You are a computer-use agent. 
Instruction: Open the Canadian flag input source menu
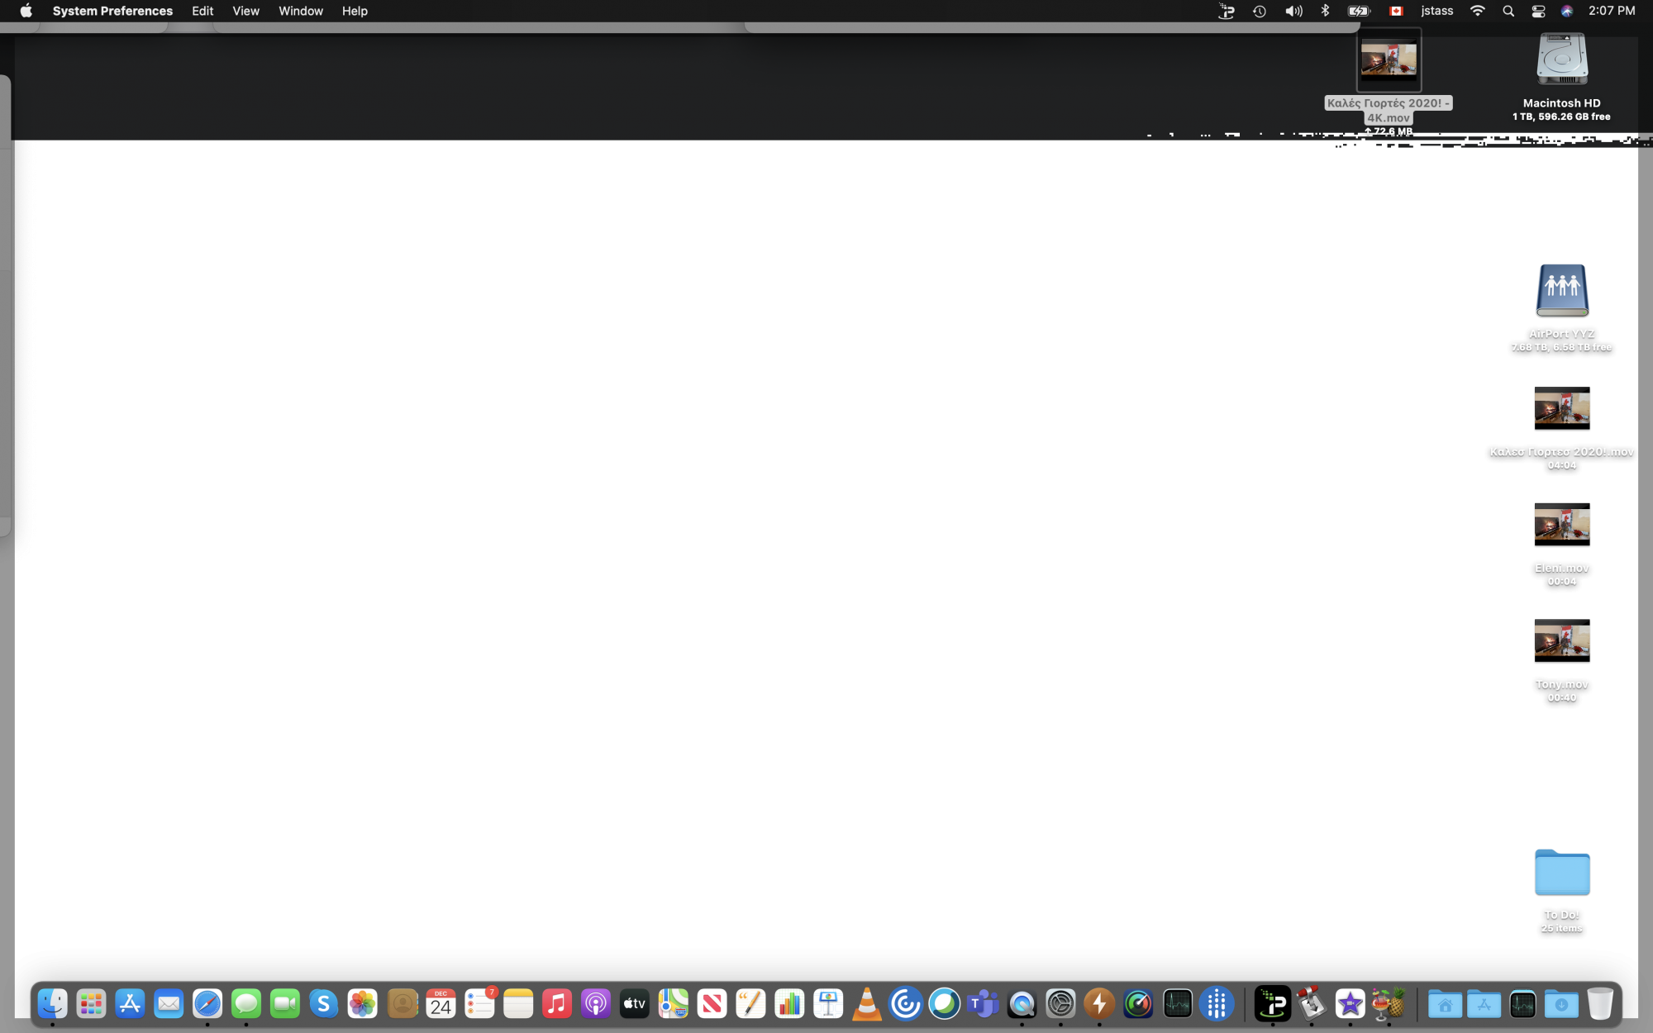(x=1397, y=11)
